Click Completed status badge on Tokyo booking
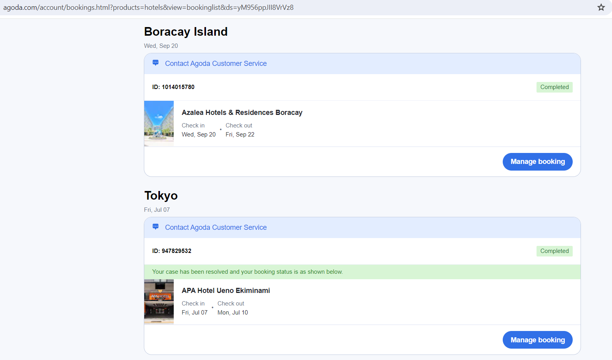 click(554, 251)
